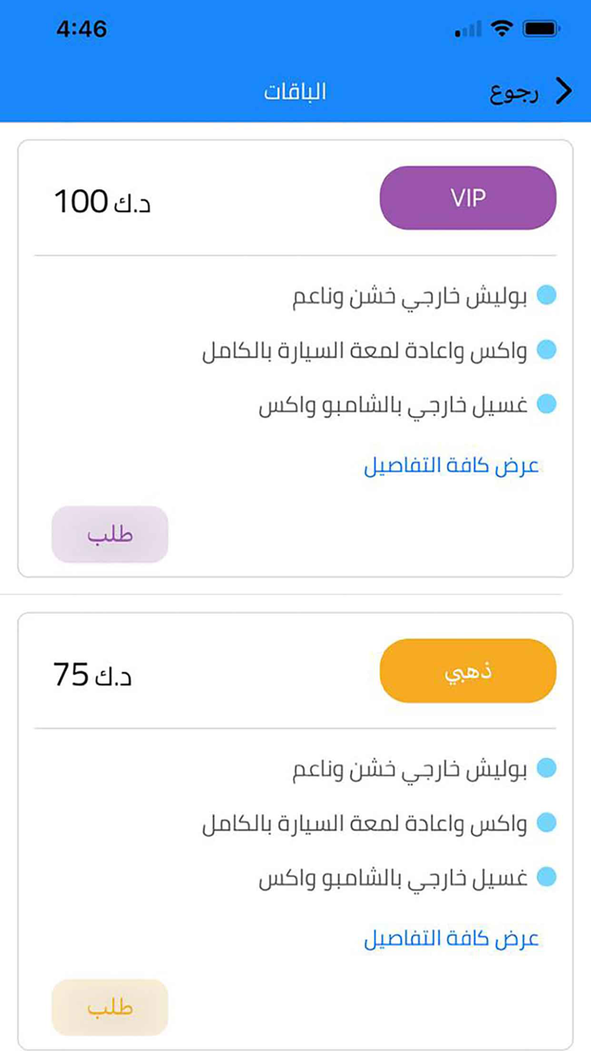Click the blue bullet icon beside بوليش خارجي خشن وناعم
This screenshot has width=591, height=1051.
pos(548,297)
